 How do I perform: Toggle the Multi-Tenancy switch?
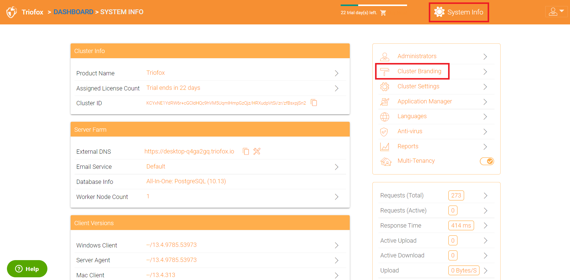click(x=487, y=161)
